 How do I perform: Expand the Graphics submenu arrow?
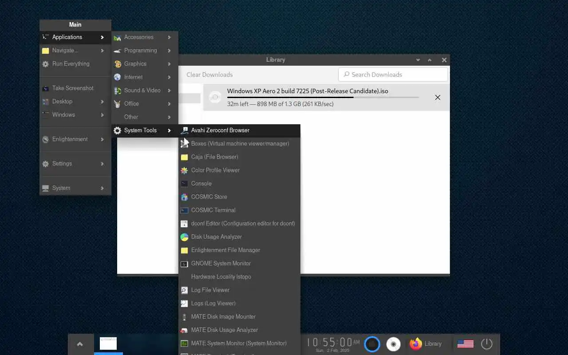[x=169, y=64]
